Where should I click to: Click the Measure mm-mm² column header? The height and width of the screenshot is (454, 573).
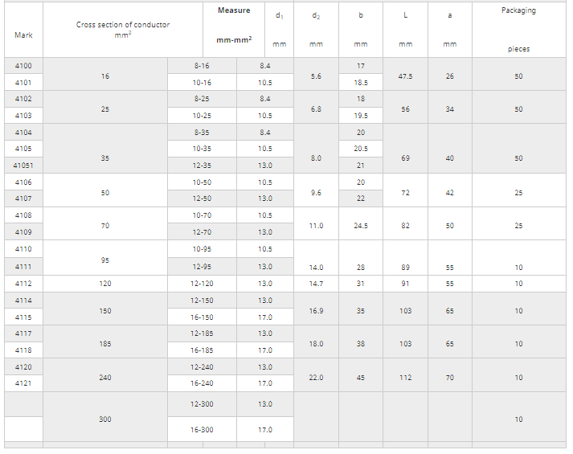click(234, 26)
